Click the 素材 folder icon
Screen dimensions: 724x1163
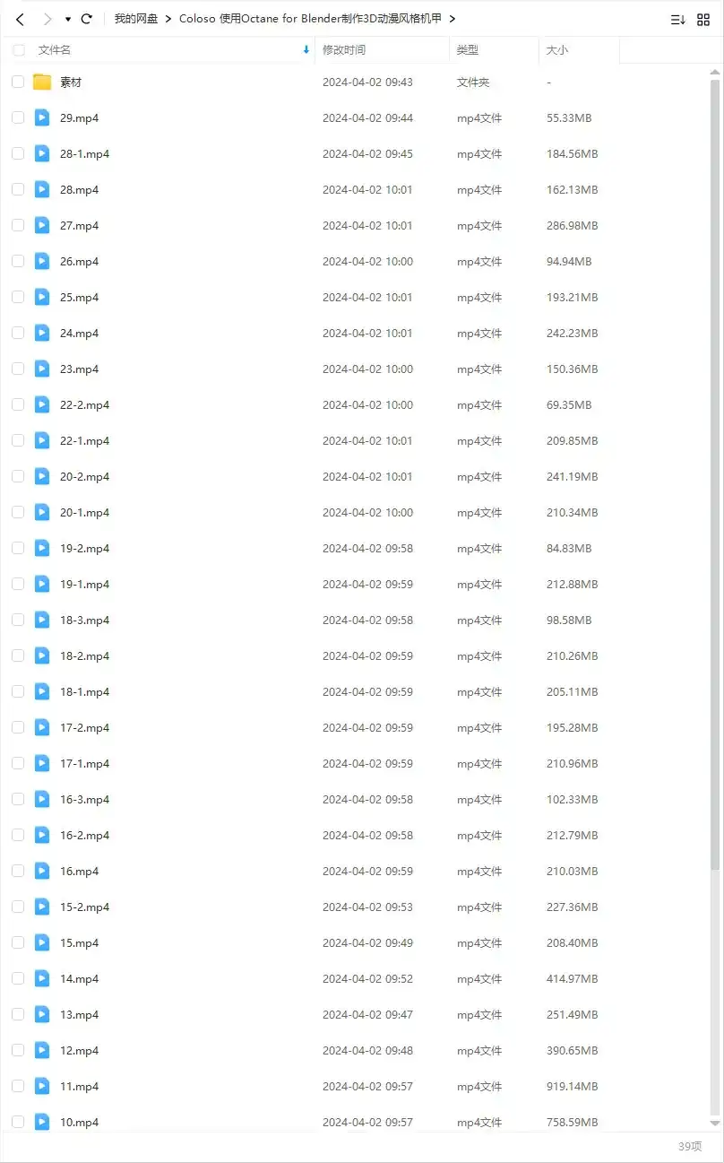click(x=42, y=82)
